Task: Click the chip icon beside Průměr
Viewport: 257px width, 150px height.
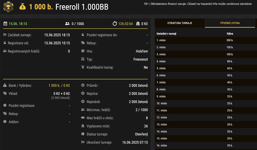Action: [83, 85]
